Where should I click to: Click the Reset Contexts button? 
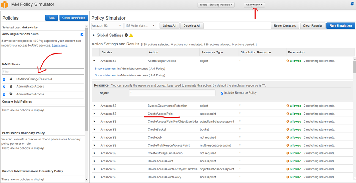click(285, 26)
